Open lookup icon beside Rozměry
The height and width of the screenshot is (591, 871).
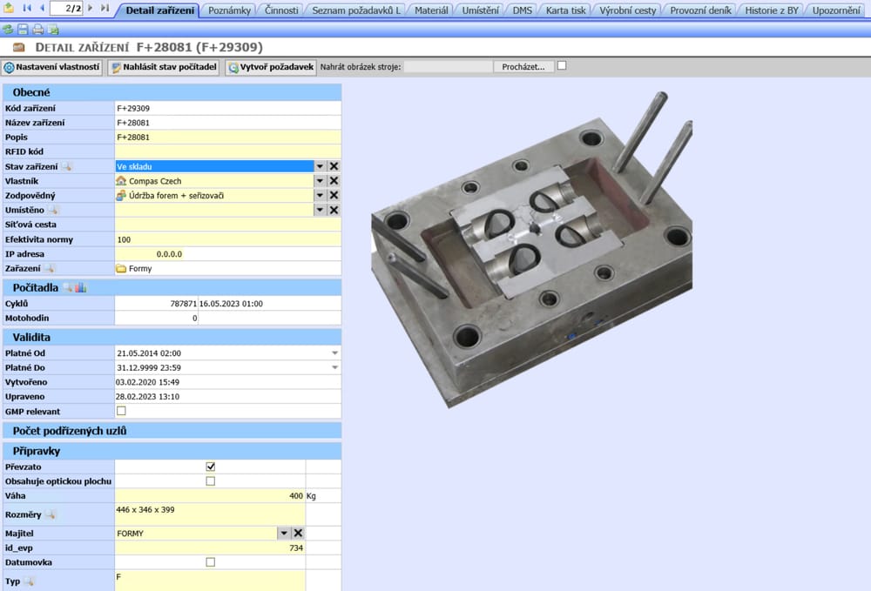point(50,514)
